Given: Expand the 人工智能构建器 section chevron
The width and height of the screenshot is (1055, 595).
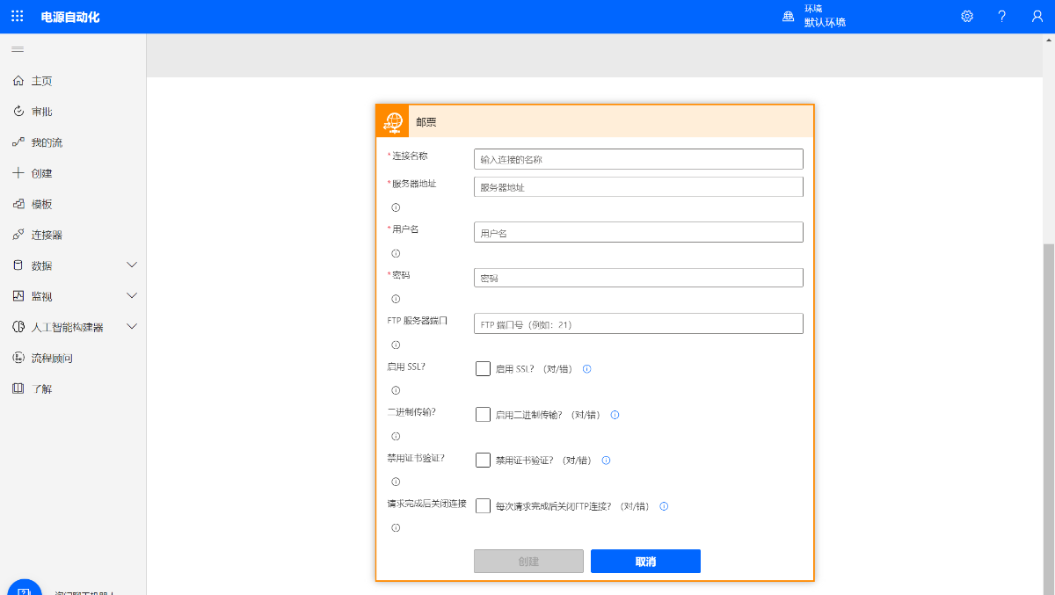Looking at the screenshot, I should (x=133, y=326).
